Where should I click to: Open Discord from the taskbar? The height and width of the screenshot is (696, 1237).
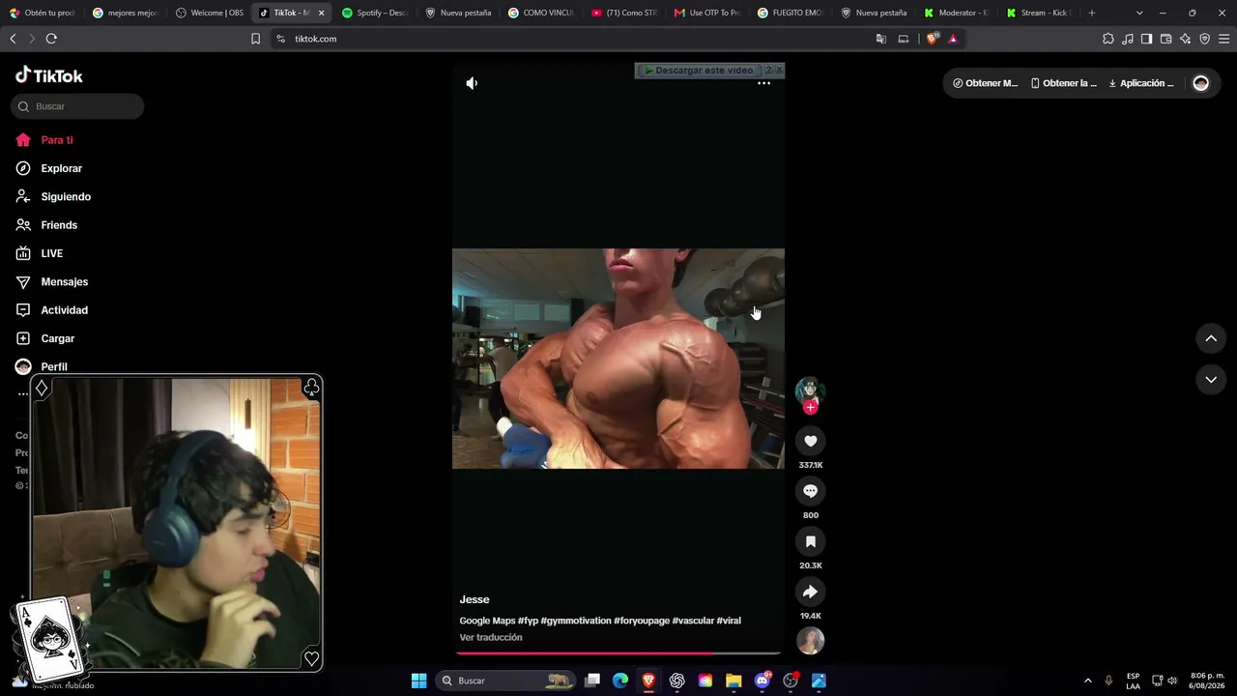pyautogui.click(x=762, y=681)
